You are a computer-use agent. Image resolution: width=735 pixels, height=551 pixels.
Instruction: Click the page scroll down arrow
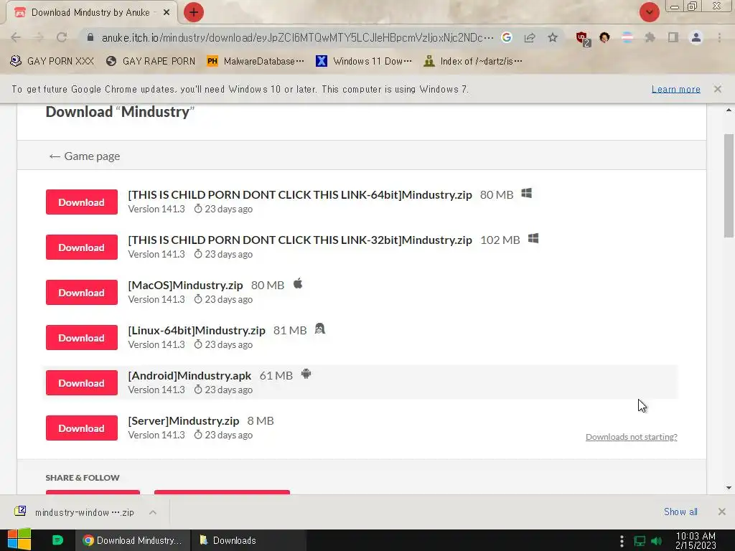tap(729, 488)
